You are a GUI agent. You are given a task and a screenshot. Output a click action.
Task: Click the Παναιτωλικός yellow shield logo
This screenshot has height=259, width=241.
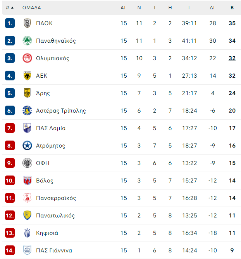tap(27, 216)
